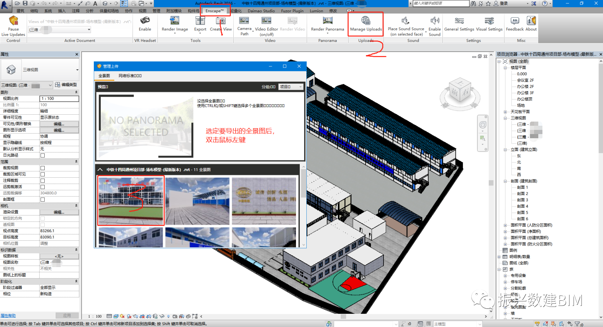Open the 属性帮助 link
Screen dimensions: 603x327
point(8,316)
